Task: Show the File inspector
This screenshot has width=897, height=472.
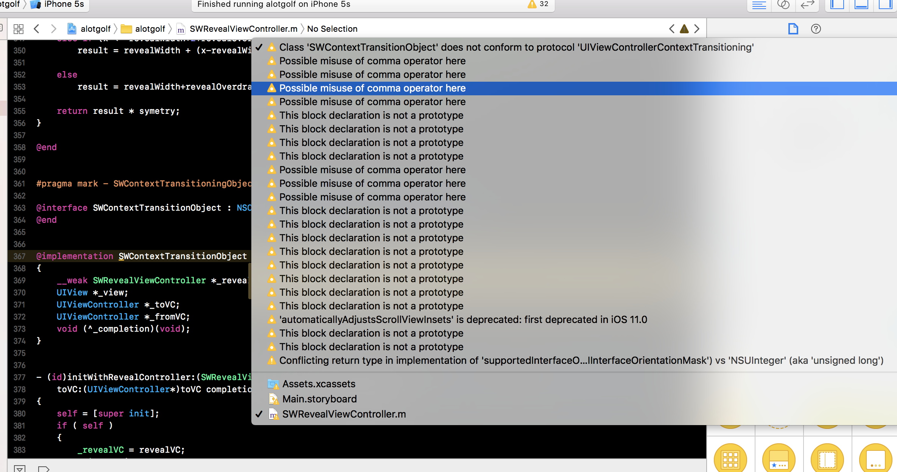Action: 793,29
